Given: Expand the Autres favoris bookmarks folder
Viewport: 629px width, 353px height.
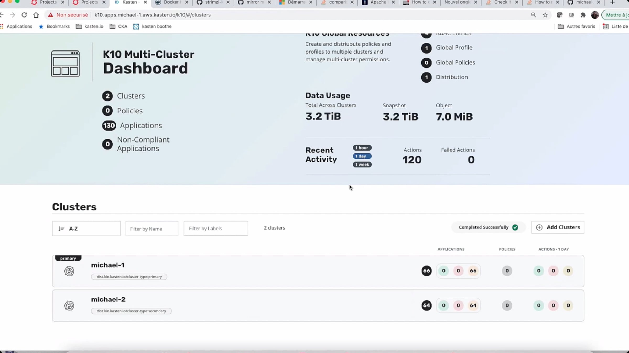Looking at the screenshot, I should coord(576,26).
